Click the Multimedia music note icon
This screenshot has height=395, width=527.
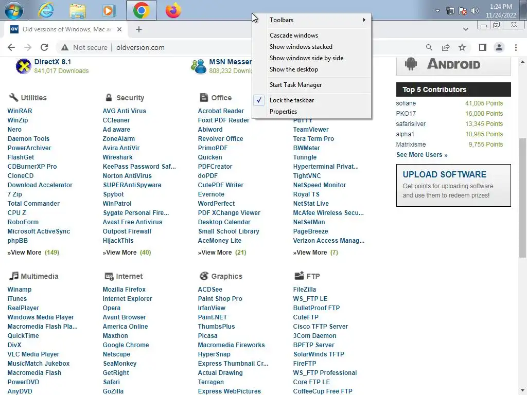pyautogui.click(x=13, y=276)
